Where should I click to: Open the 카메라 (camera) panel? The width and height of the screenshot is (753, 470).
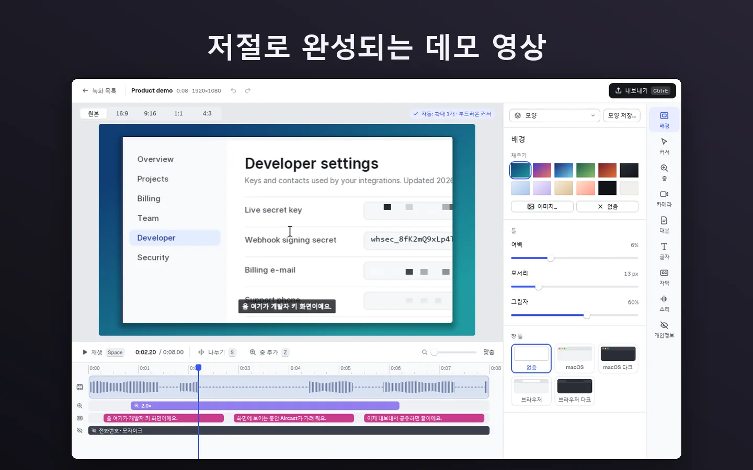[664, 198]
